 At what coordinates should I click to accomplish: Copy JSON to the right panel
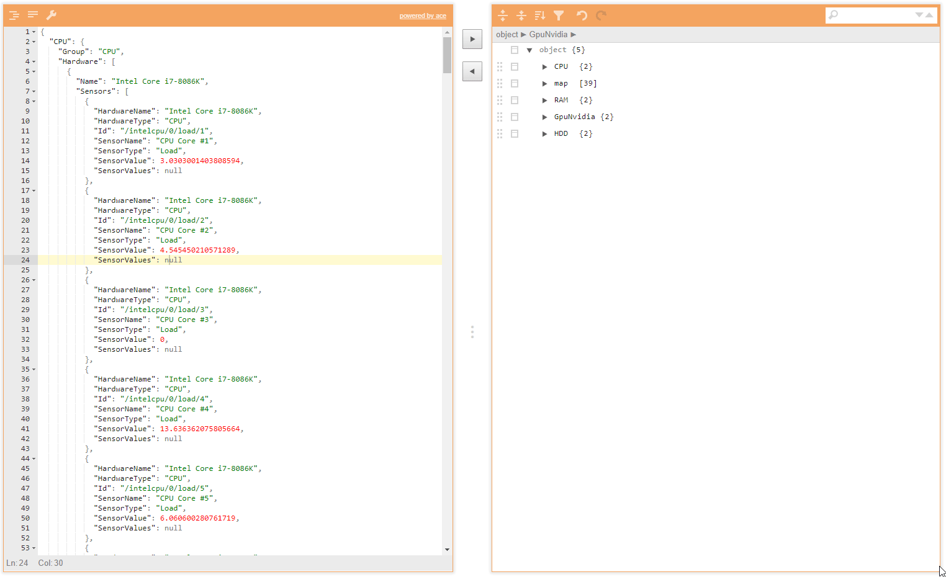pyautogui.click(x=472, y=39)
